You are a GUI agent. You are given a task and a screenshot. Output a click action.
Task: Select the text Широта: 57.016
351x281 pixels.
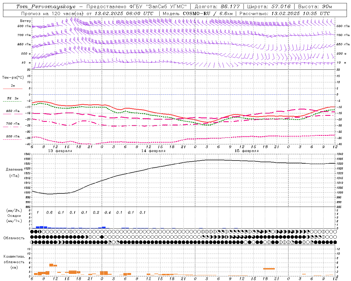tap(269, 7)
